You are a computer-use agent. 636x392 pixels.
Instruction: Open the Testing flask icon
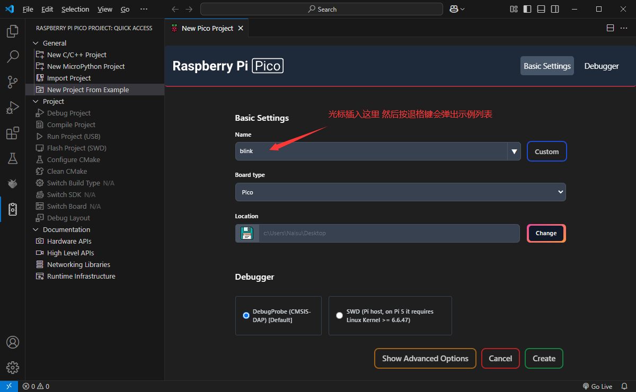point(12,158)
